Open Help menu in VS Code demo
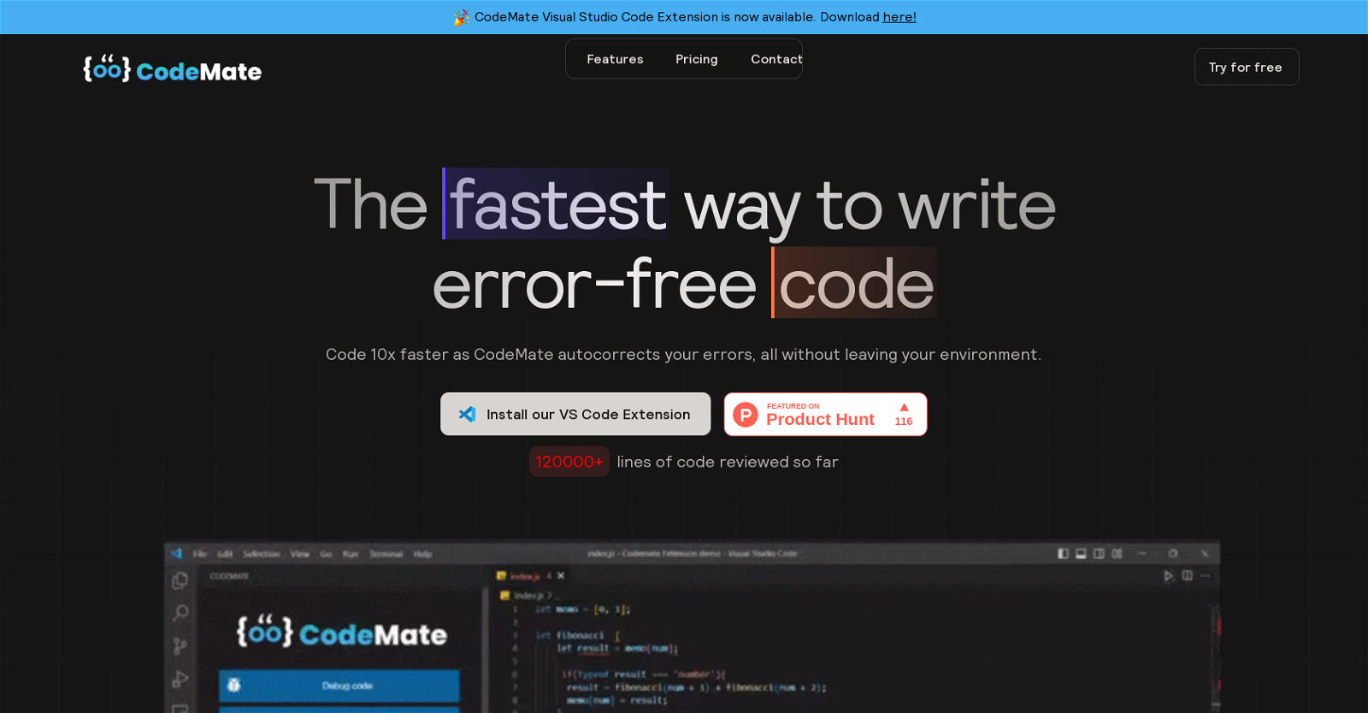Viewport: 1368px width, 713px height. pyautogui.click(x=422, y=554)
